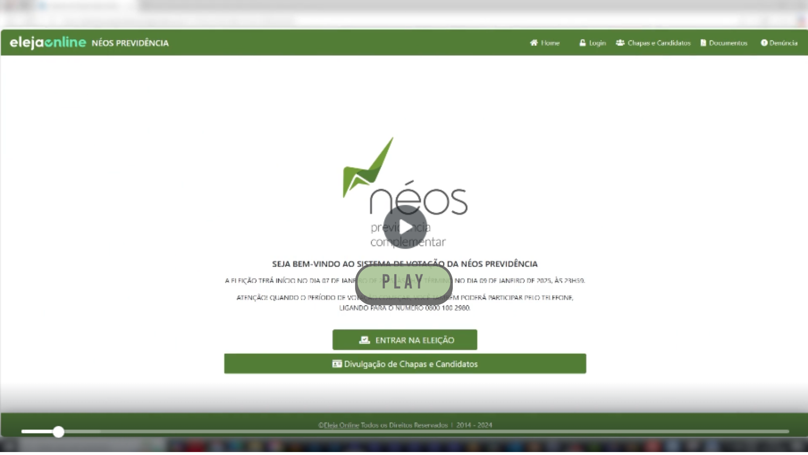Viewport: 808px width, 455px height.
Task: Go to Chapas e Candidatos menu
Action: 659,43
